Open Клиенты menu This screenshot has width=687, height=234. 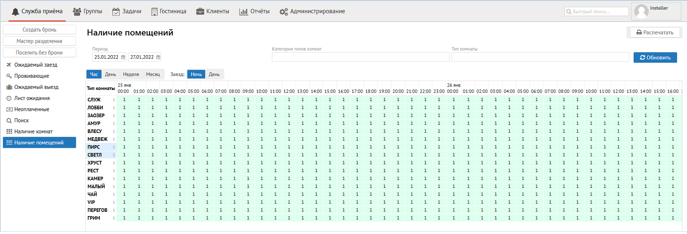[x=212, y=12]
